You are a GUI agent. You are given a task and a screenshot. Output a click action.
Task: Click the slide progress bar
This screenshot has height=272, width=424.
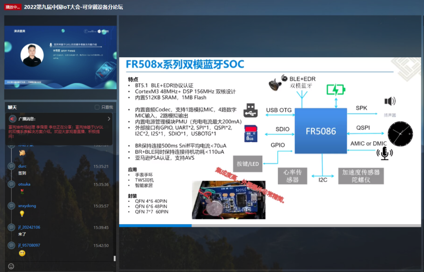(x=270, y=226)
